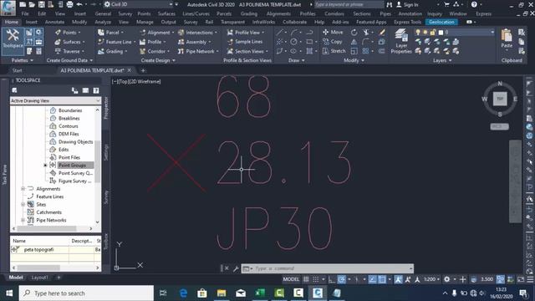Image resolution: width=535 pixels, height=301 pixels.
Task: Open the Parcel dropdown
Action: coord(110,33)
